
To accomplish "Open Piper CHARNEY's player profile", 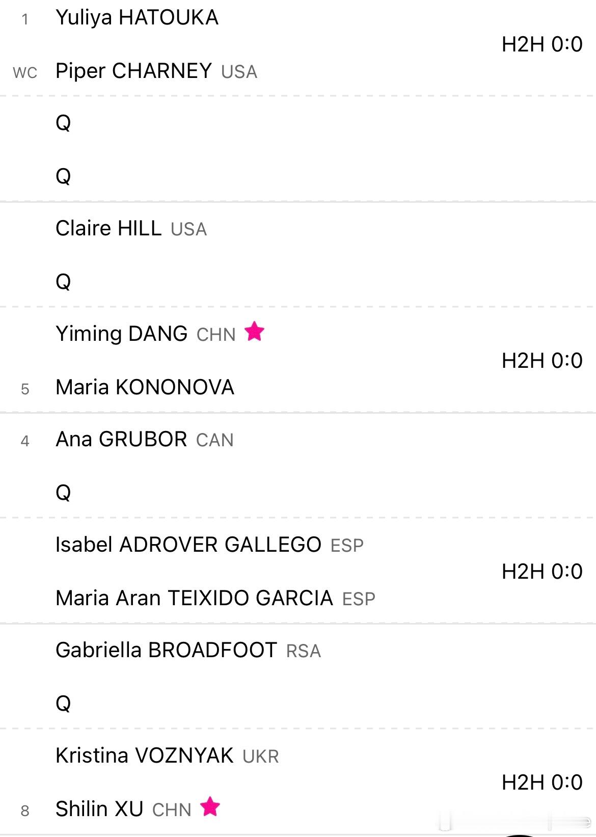I will click(x=133, y=71).
